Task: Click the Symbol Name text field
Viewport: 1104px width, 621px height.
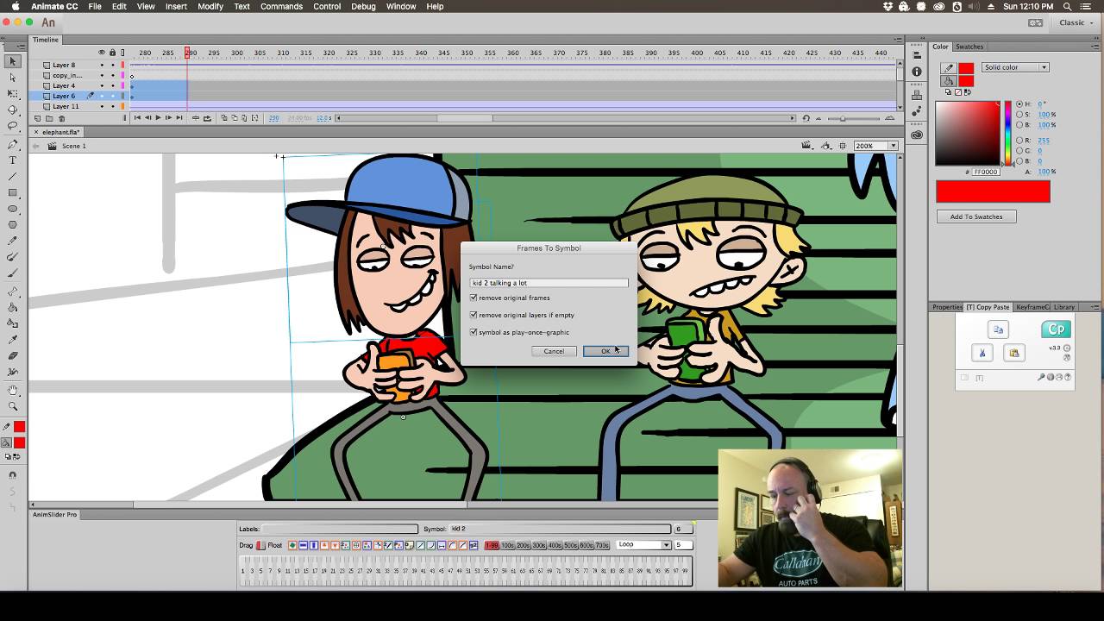Action: (x=549, y=283)
